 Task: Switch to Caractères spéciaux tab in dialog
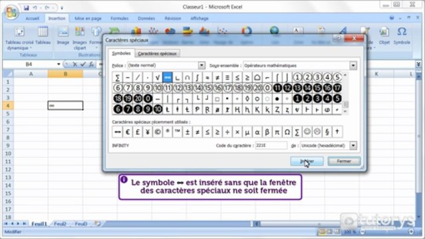point(157,54)
